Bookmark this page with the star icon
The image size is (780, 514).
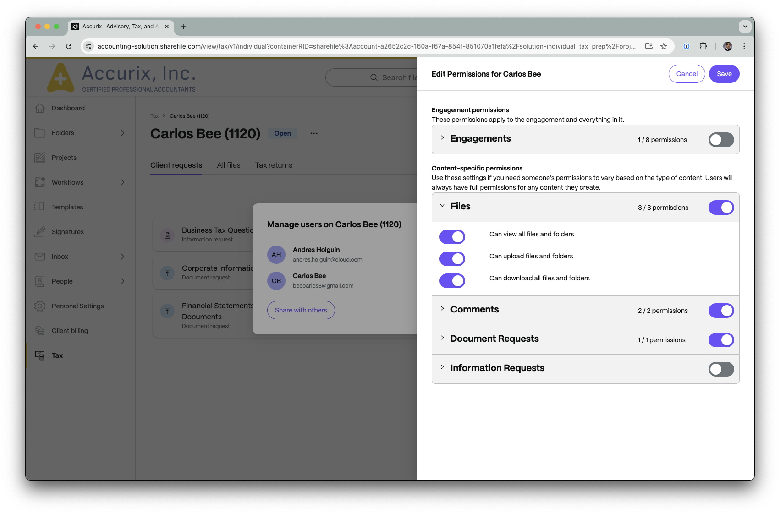(x=664, y=46)
